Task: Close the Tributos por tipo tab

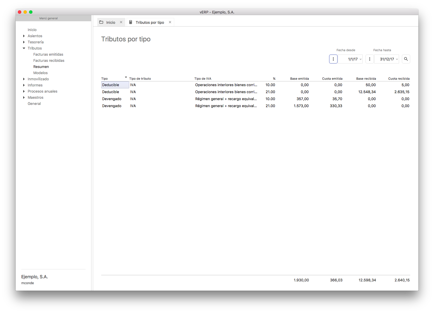Action: click(170, 22)
